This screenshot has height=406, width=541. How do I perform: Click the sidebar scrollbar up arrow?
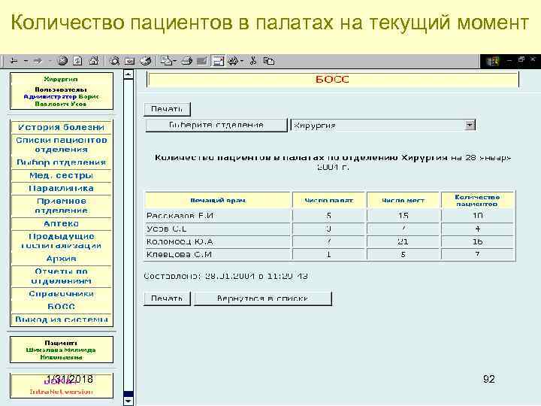[x=128, y=74]
